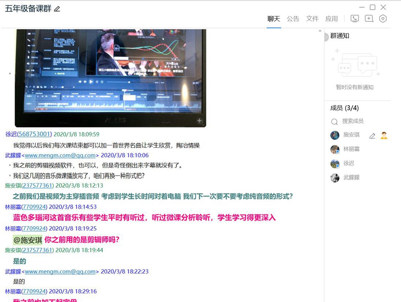
Task: Open the 公告 tab
Action: pyautogui.click(x=293, y=19)
